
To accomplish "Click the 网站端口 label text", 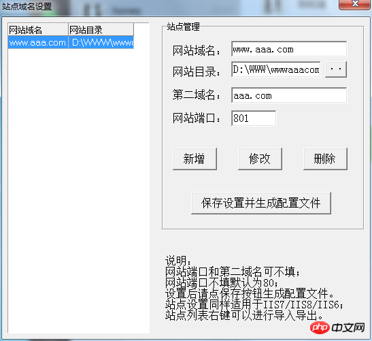I will point(197,118).
